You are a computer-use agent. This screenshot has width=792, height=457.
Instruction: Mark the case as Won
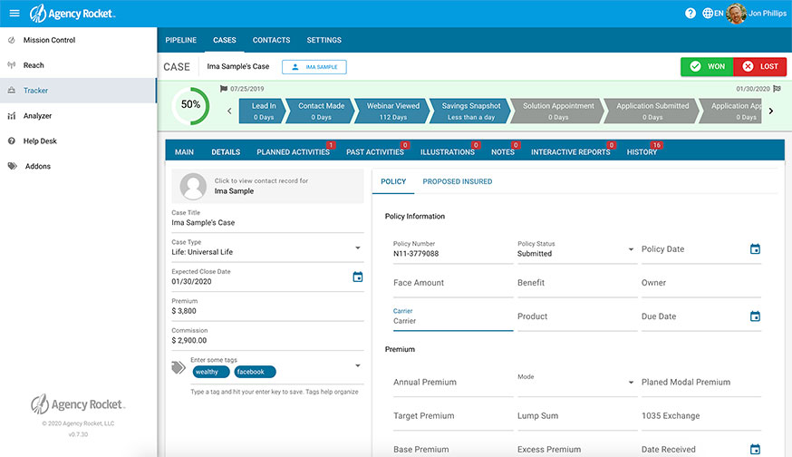[x=707, y=66]
